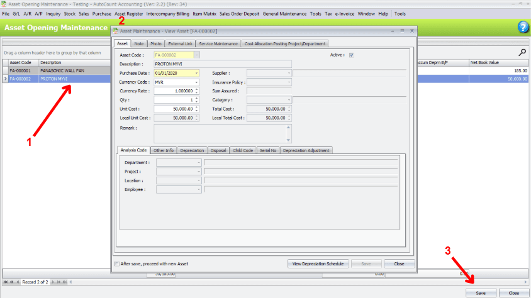Click the AutoCount application icon in title bar
Image resolution: width=531 pixels, height=298 pixels.
point(4,4)
